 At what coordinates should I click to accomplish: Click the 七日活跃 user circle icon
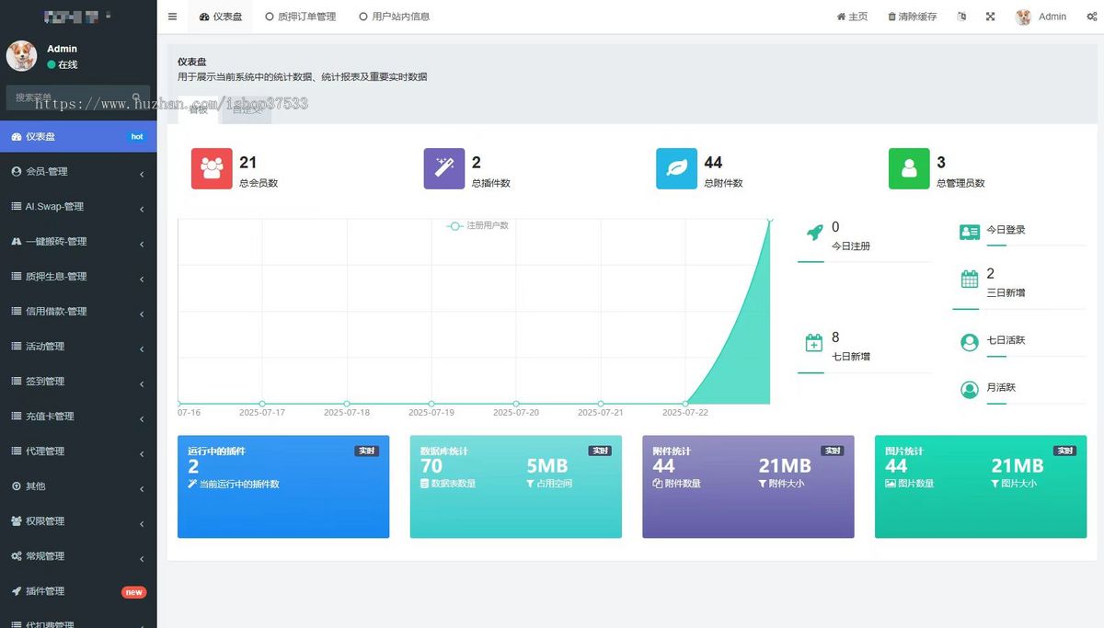coord(970,342)
